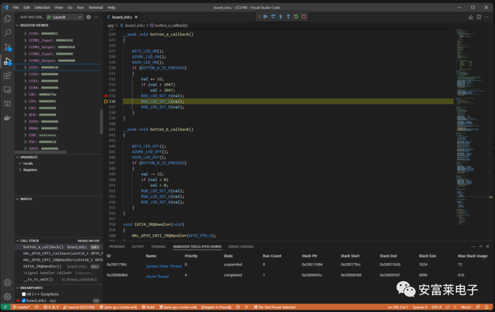Open the Run menu

(x=80, y=7)
